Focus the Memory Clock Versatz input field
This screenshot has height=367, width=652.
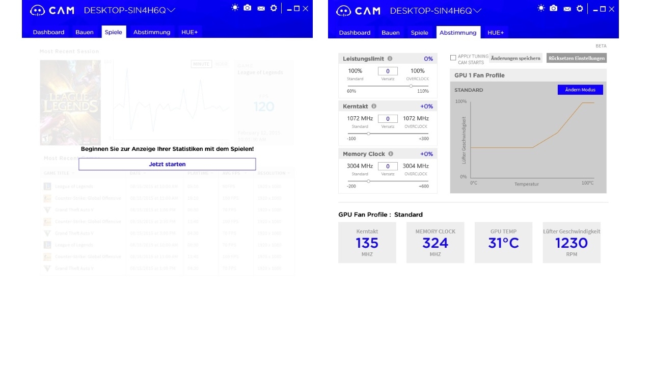388,166
